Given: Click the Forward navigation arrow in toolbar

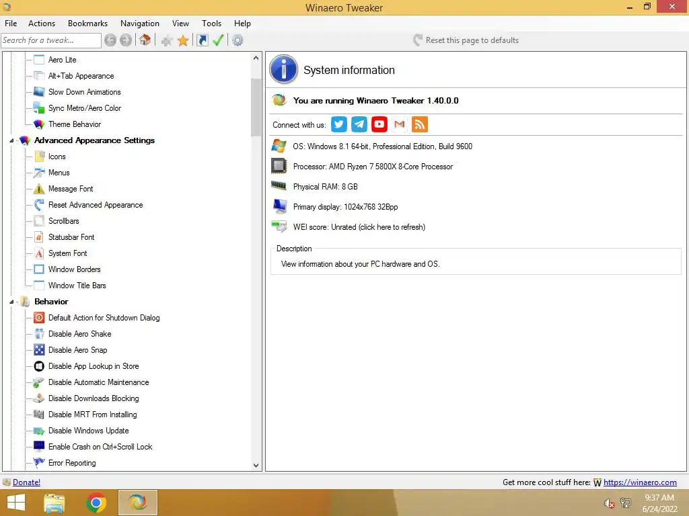Looking at the screenshot, I should [126, 40].
